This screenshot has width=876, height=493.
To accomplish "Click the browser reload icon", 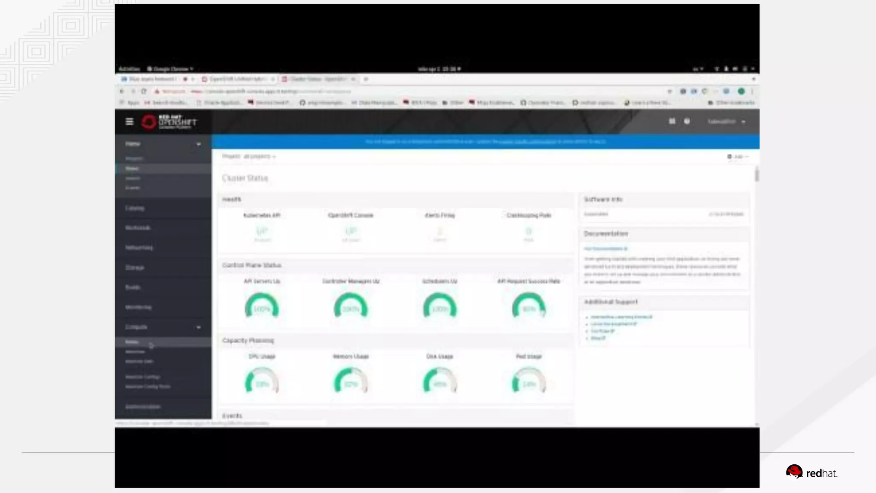I will click(x=144, y=91).
